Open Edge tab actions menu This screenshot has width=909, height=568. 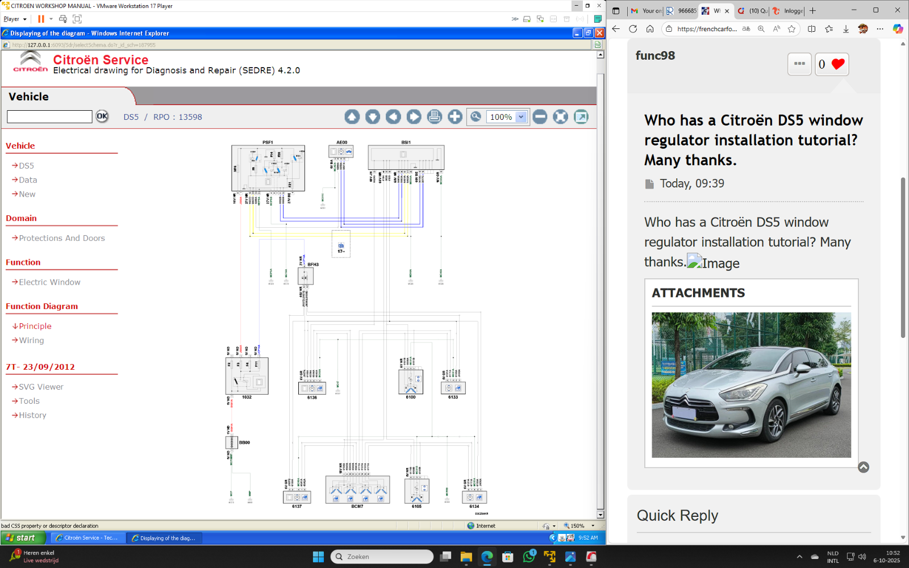[616, 11]
